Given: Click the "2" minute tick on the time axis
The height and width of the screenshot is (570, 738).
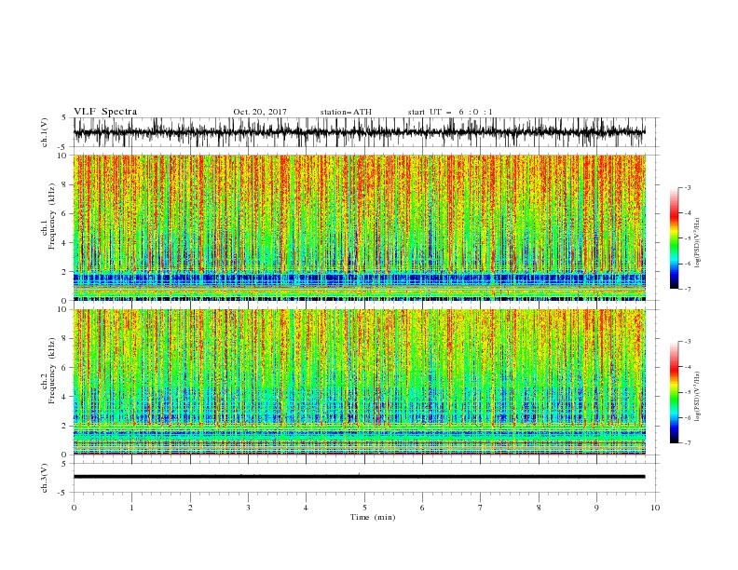Looking at the screenshot, I should (190, 508).
